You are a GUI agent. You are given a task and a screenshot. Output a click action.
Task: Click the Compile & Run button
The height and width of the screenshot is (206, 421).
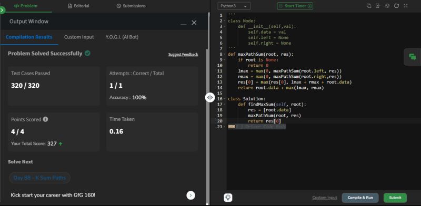[360, 198]
